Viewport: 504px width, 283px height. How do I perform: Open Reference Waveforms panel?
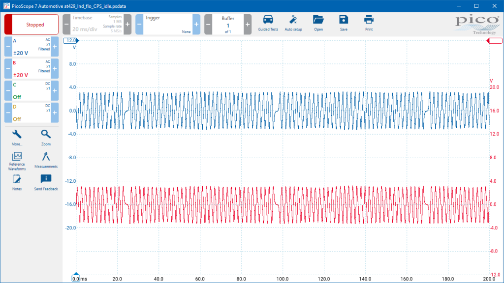17,158
